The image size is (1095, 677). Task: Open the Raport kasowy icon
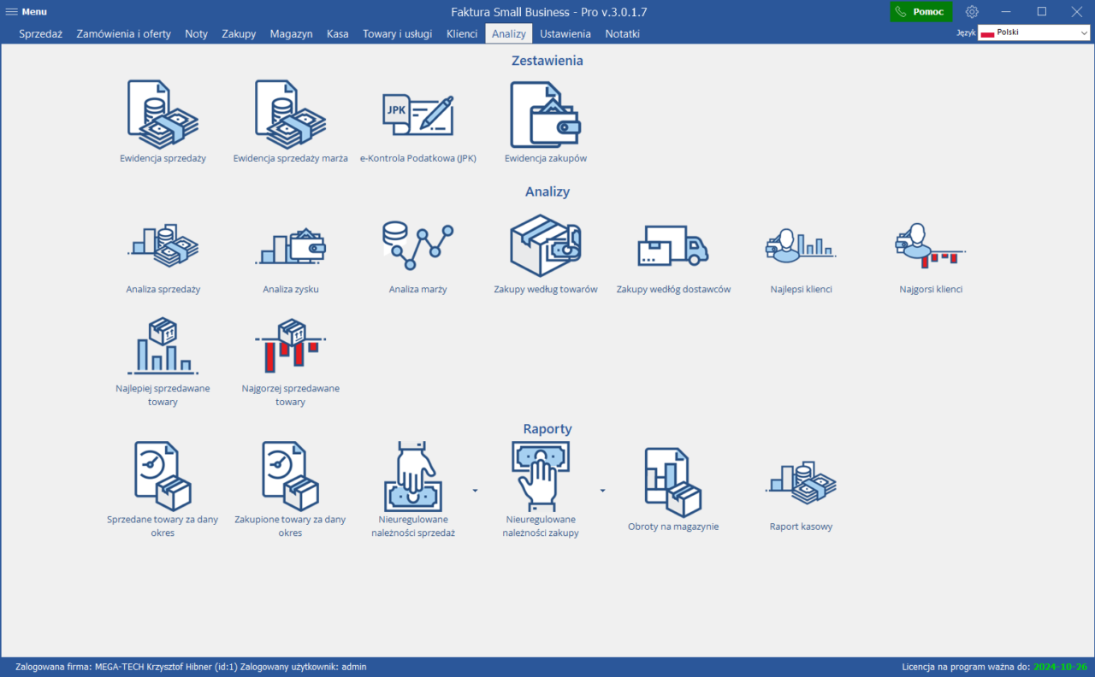point(801,484)
